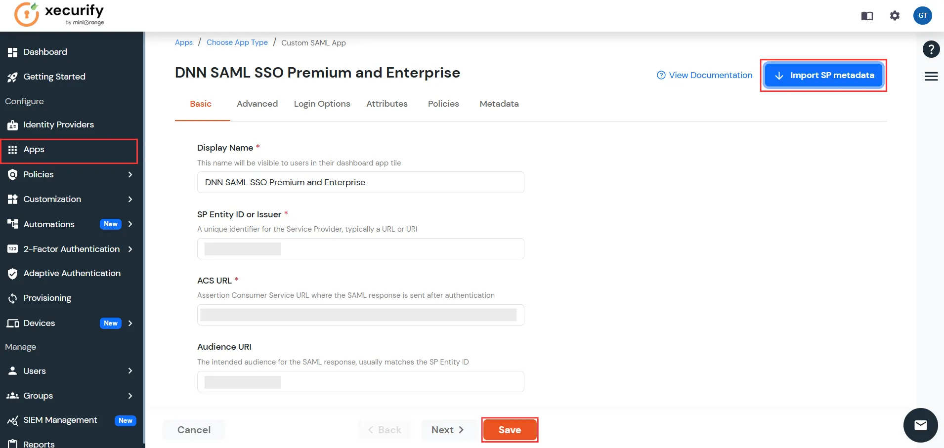This screenshot has width=944, height=448.
Task: Click the Groups people icon
Action: [x=12, y=396]
